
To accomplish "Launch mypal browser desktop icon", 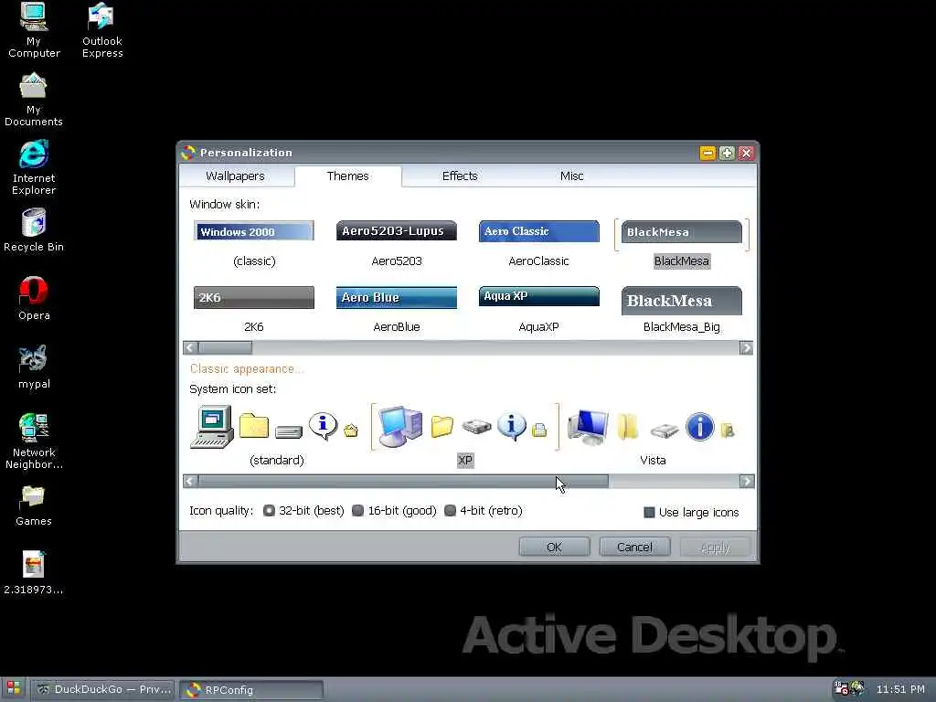I will [34, 367].
